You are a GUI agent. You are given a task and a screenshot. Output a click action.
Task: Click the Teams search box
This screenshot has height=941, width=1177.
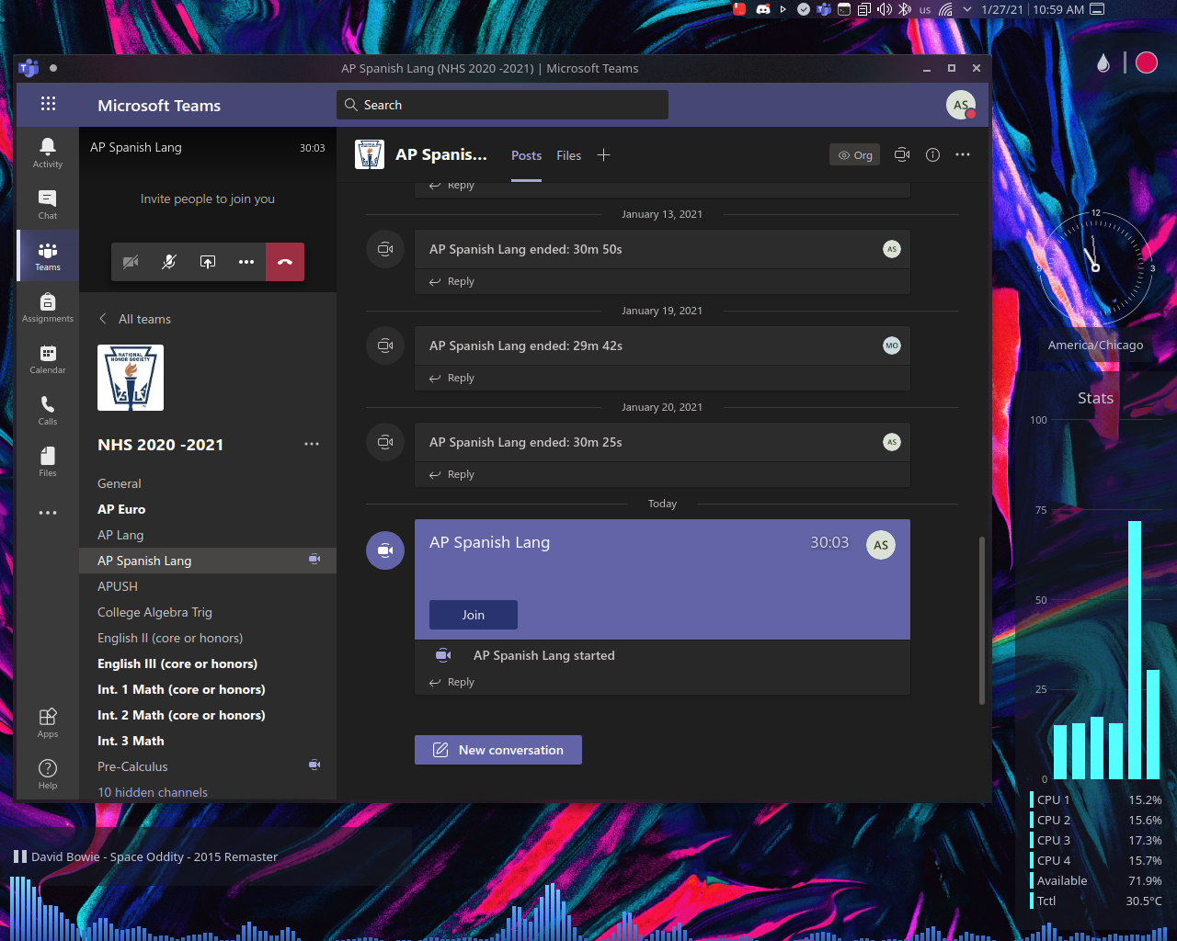click(x=502, y=105)
